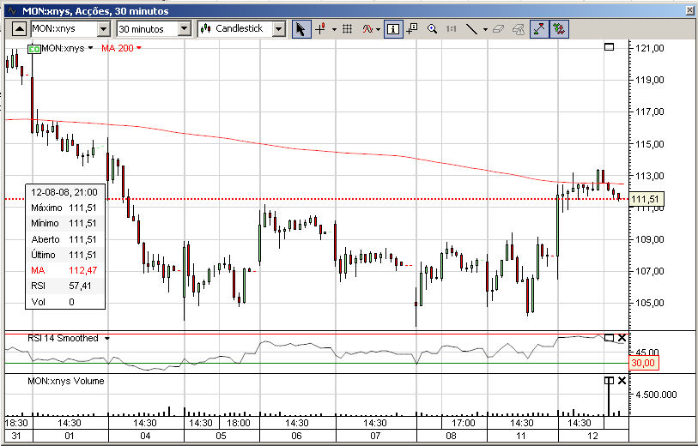
Task: Maximize the RSI indicator pane
Action: [609, 338]
